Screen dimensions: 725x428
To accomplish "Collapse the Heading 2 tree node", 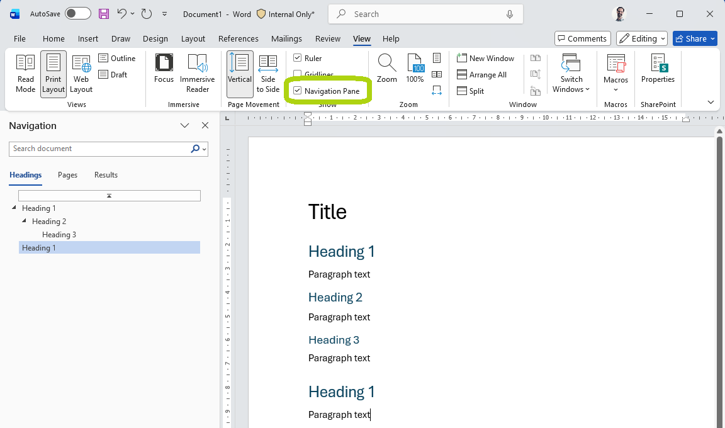I will tap(24, 221).
